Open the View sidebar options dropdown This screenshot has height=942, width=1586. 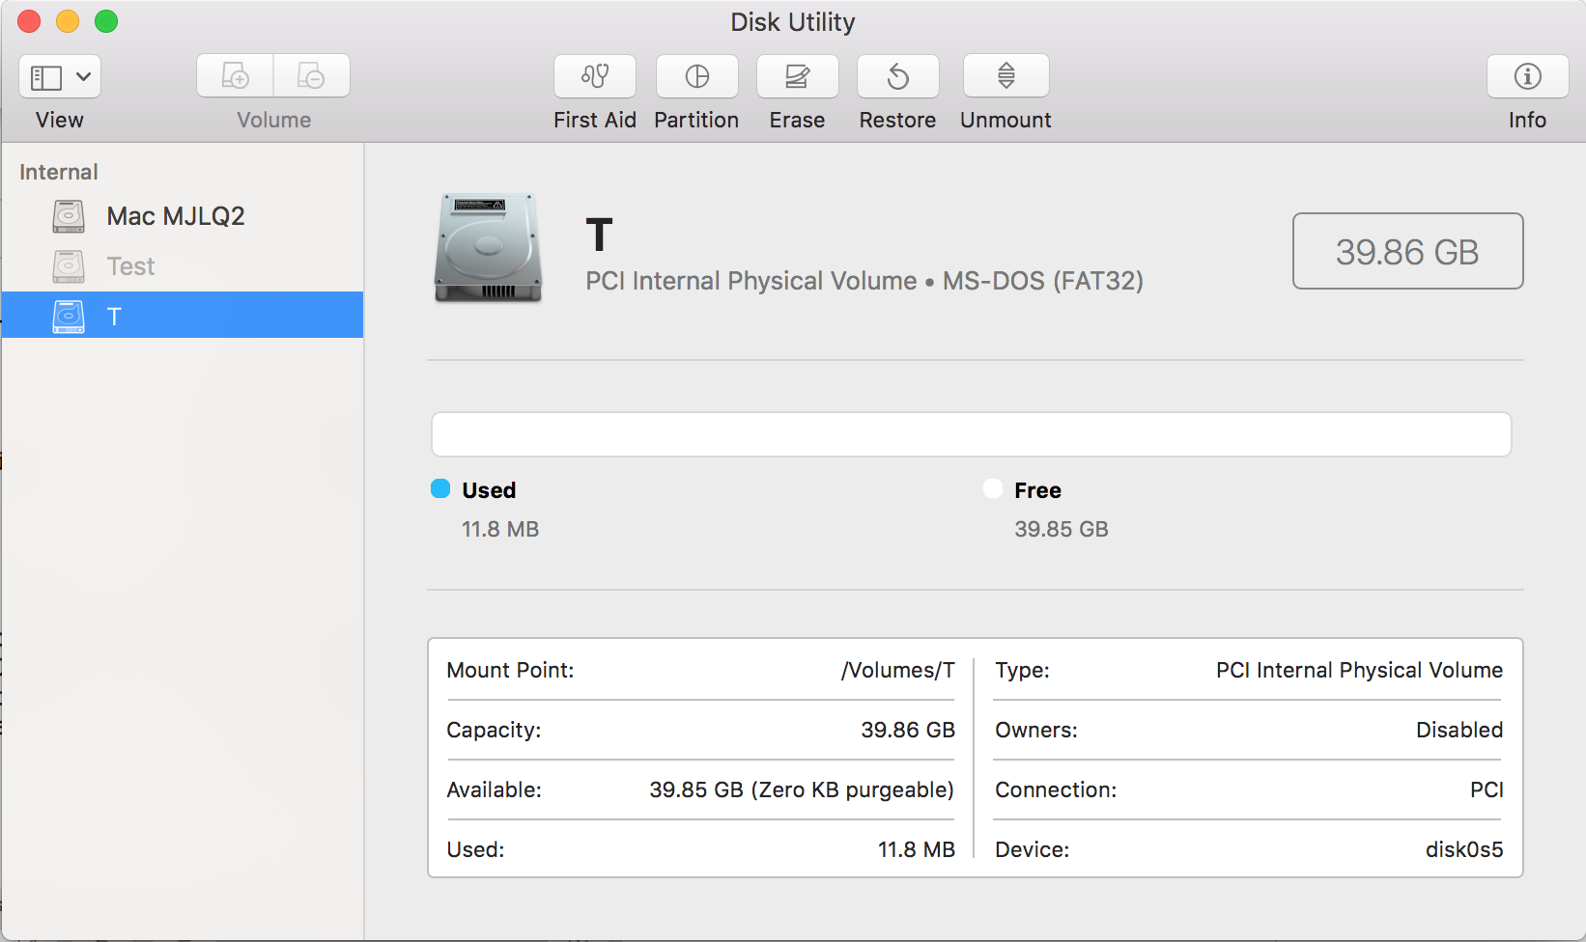(x=60, y=76)
